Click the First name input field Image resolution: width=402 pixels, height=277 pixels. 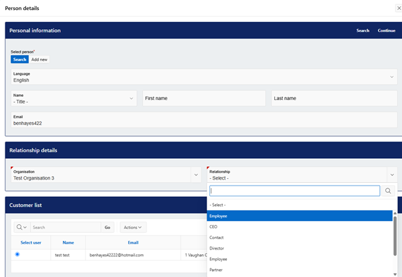pyautogui.click(x=204, y=98)
